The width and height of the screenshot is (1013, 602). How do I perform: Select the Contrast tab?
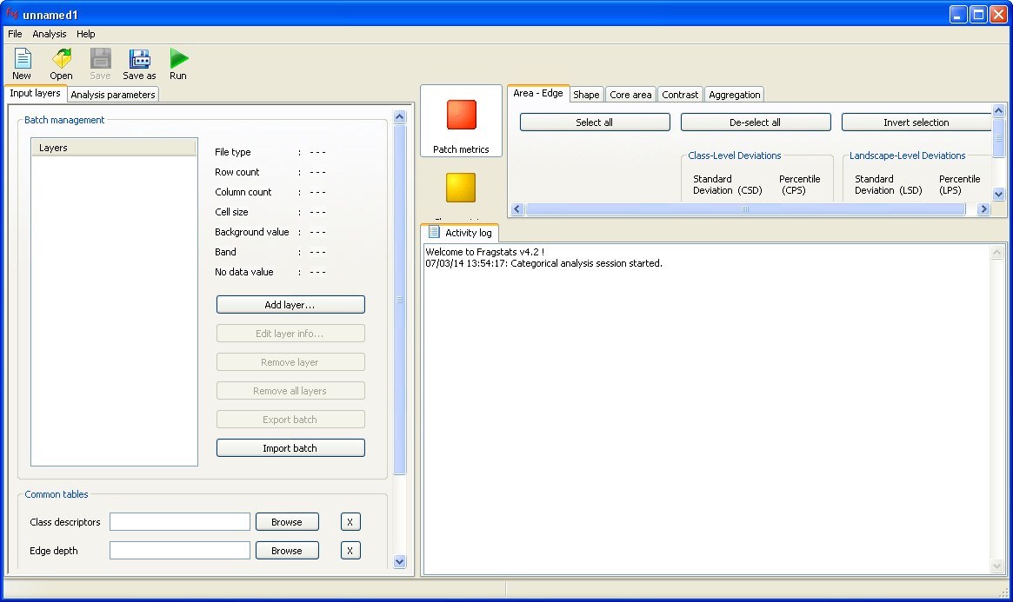point(680,94)
